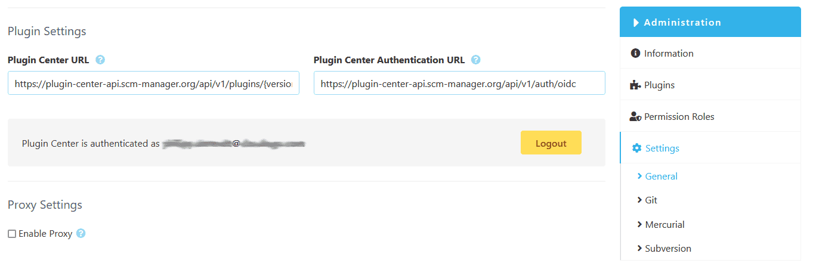Expand the Mercurial settings chevron
Screen dimensions: 813x266
tap(639, 224)
